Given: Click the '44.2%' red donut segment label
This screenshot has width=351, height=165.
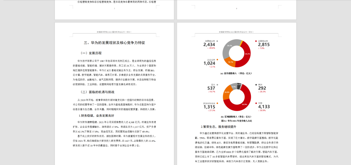Looking at the screenshot, I should (x=247, y=54).
